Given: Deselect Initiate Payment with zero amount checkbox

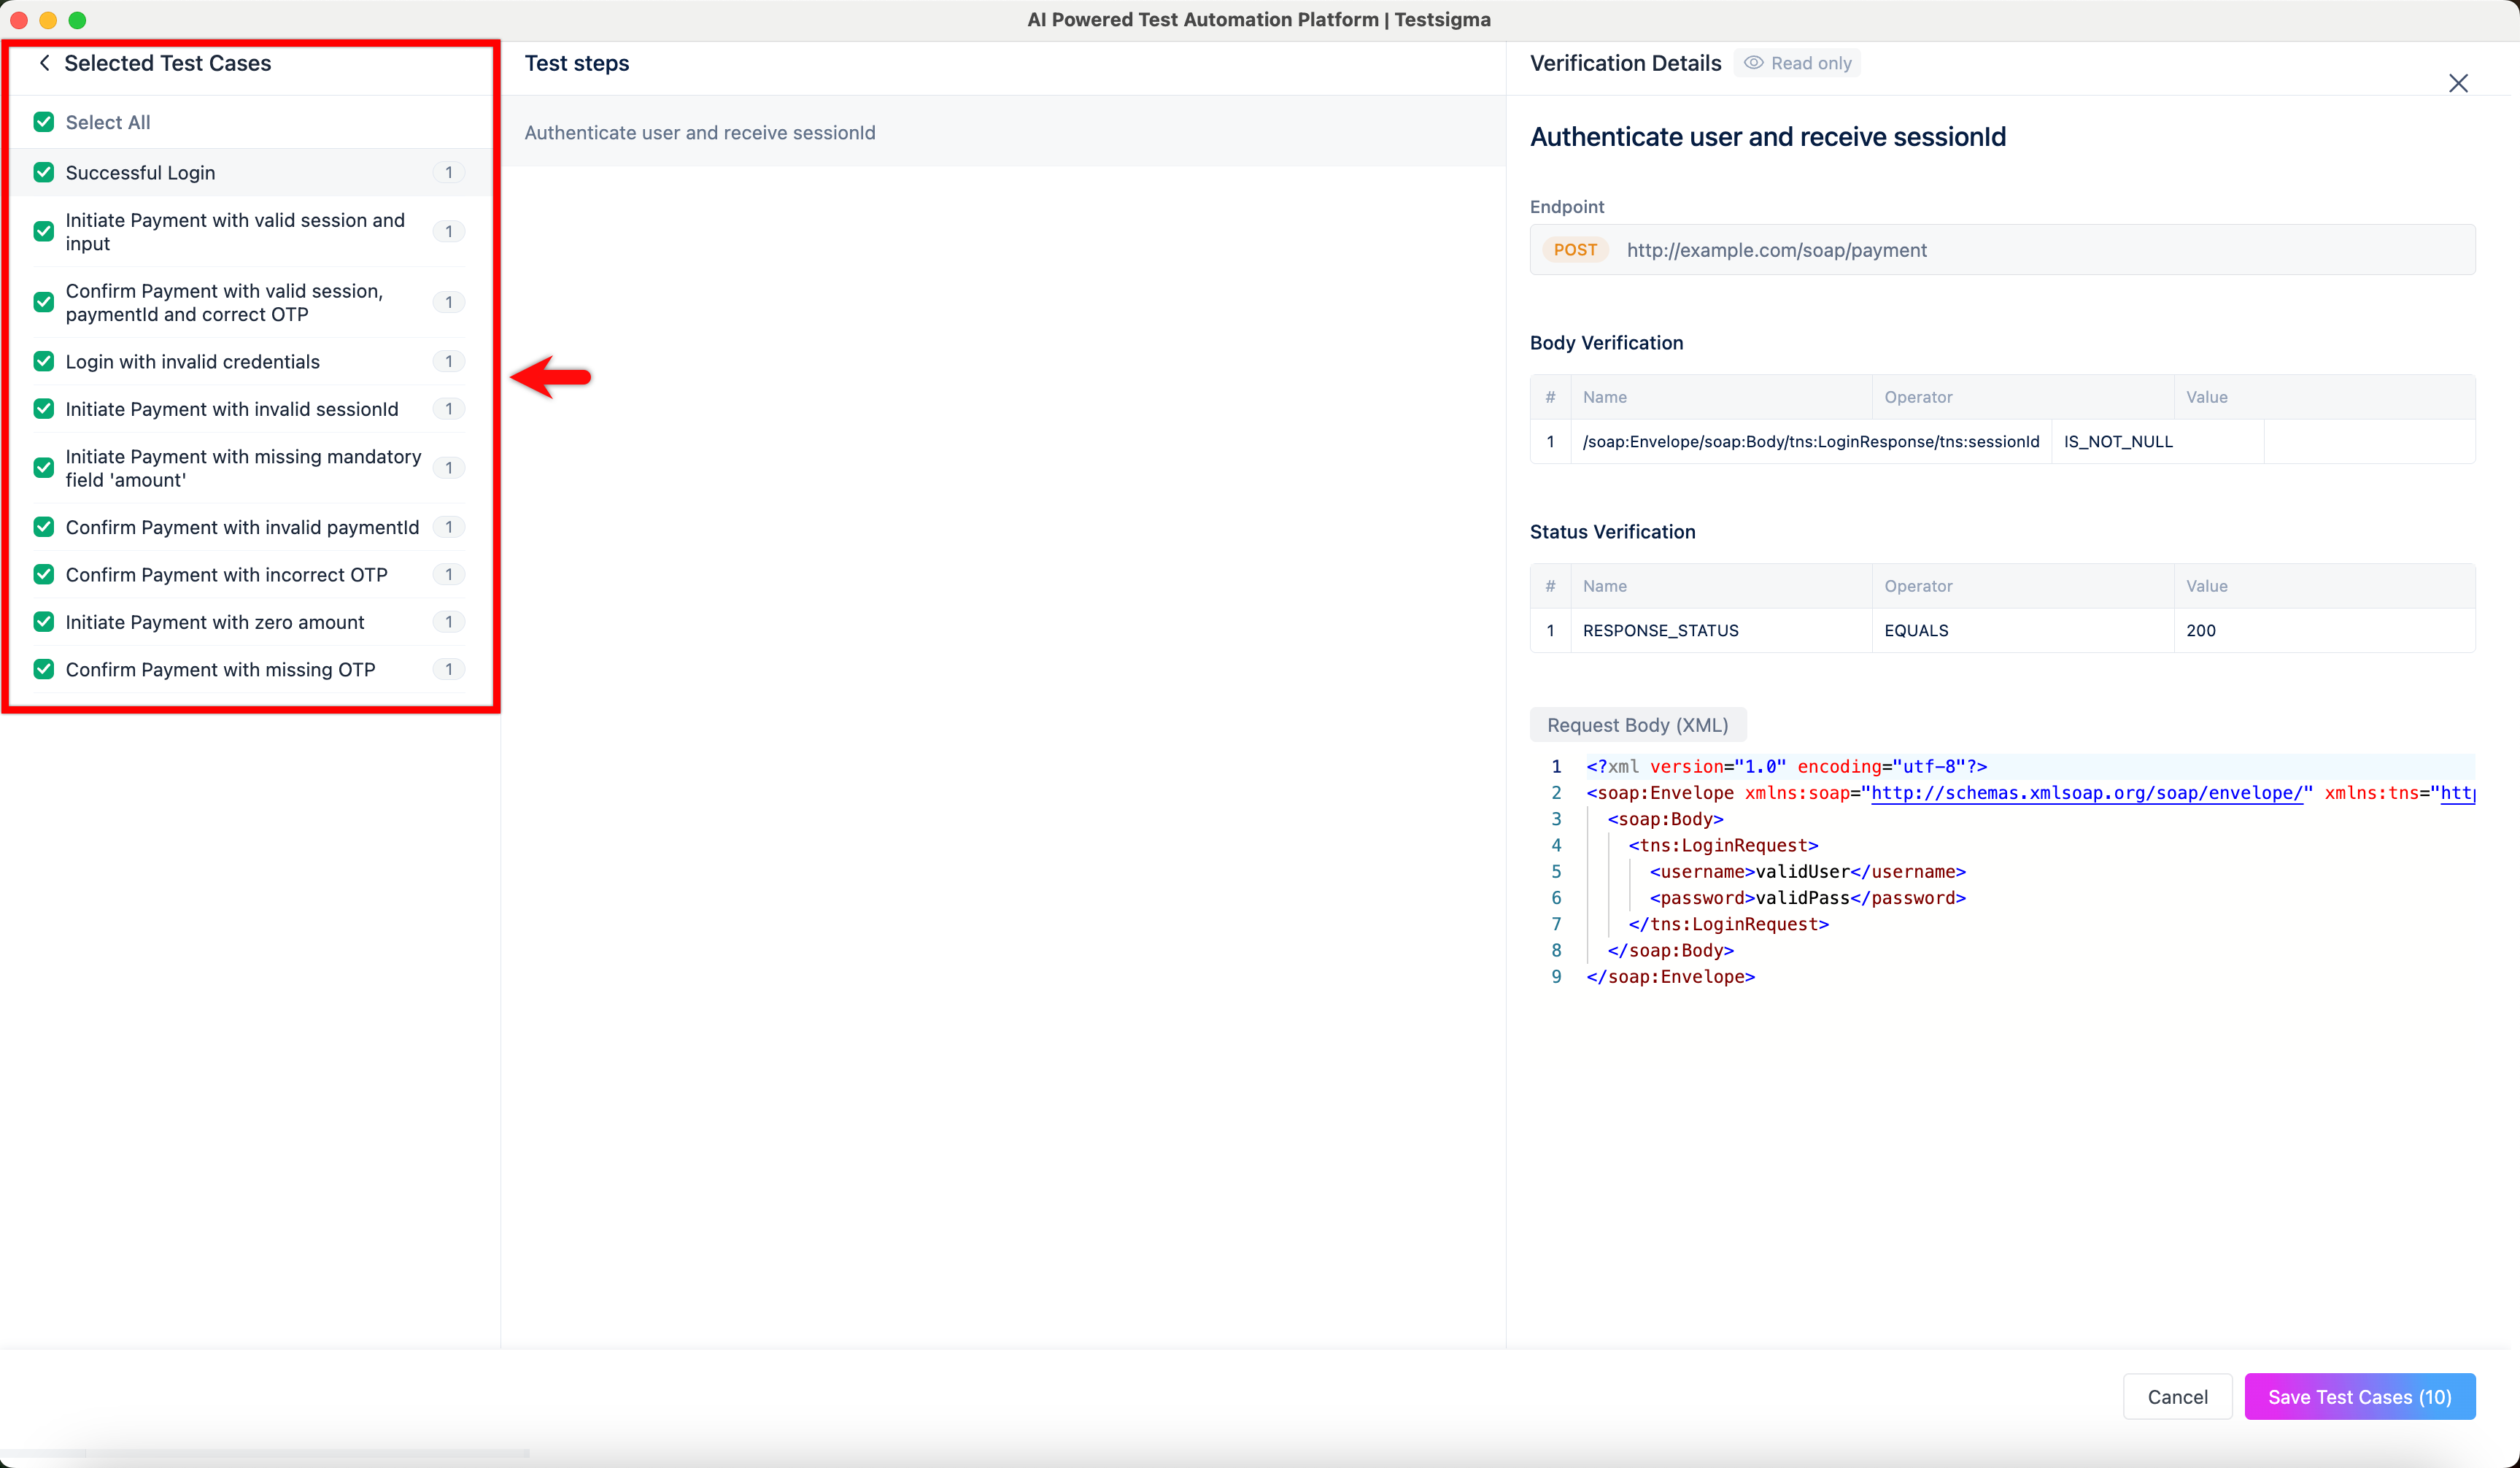Looking at the screenshot, I should click(x=44, y=622).
